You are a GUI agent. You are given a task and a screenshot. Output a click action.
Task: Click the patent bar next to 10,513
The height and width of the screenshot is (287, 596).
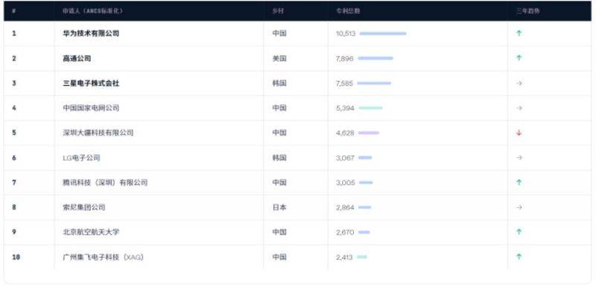pos(383,34)
